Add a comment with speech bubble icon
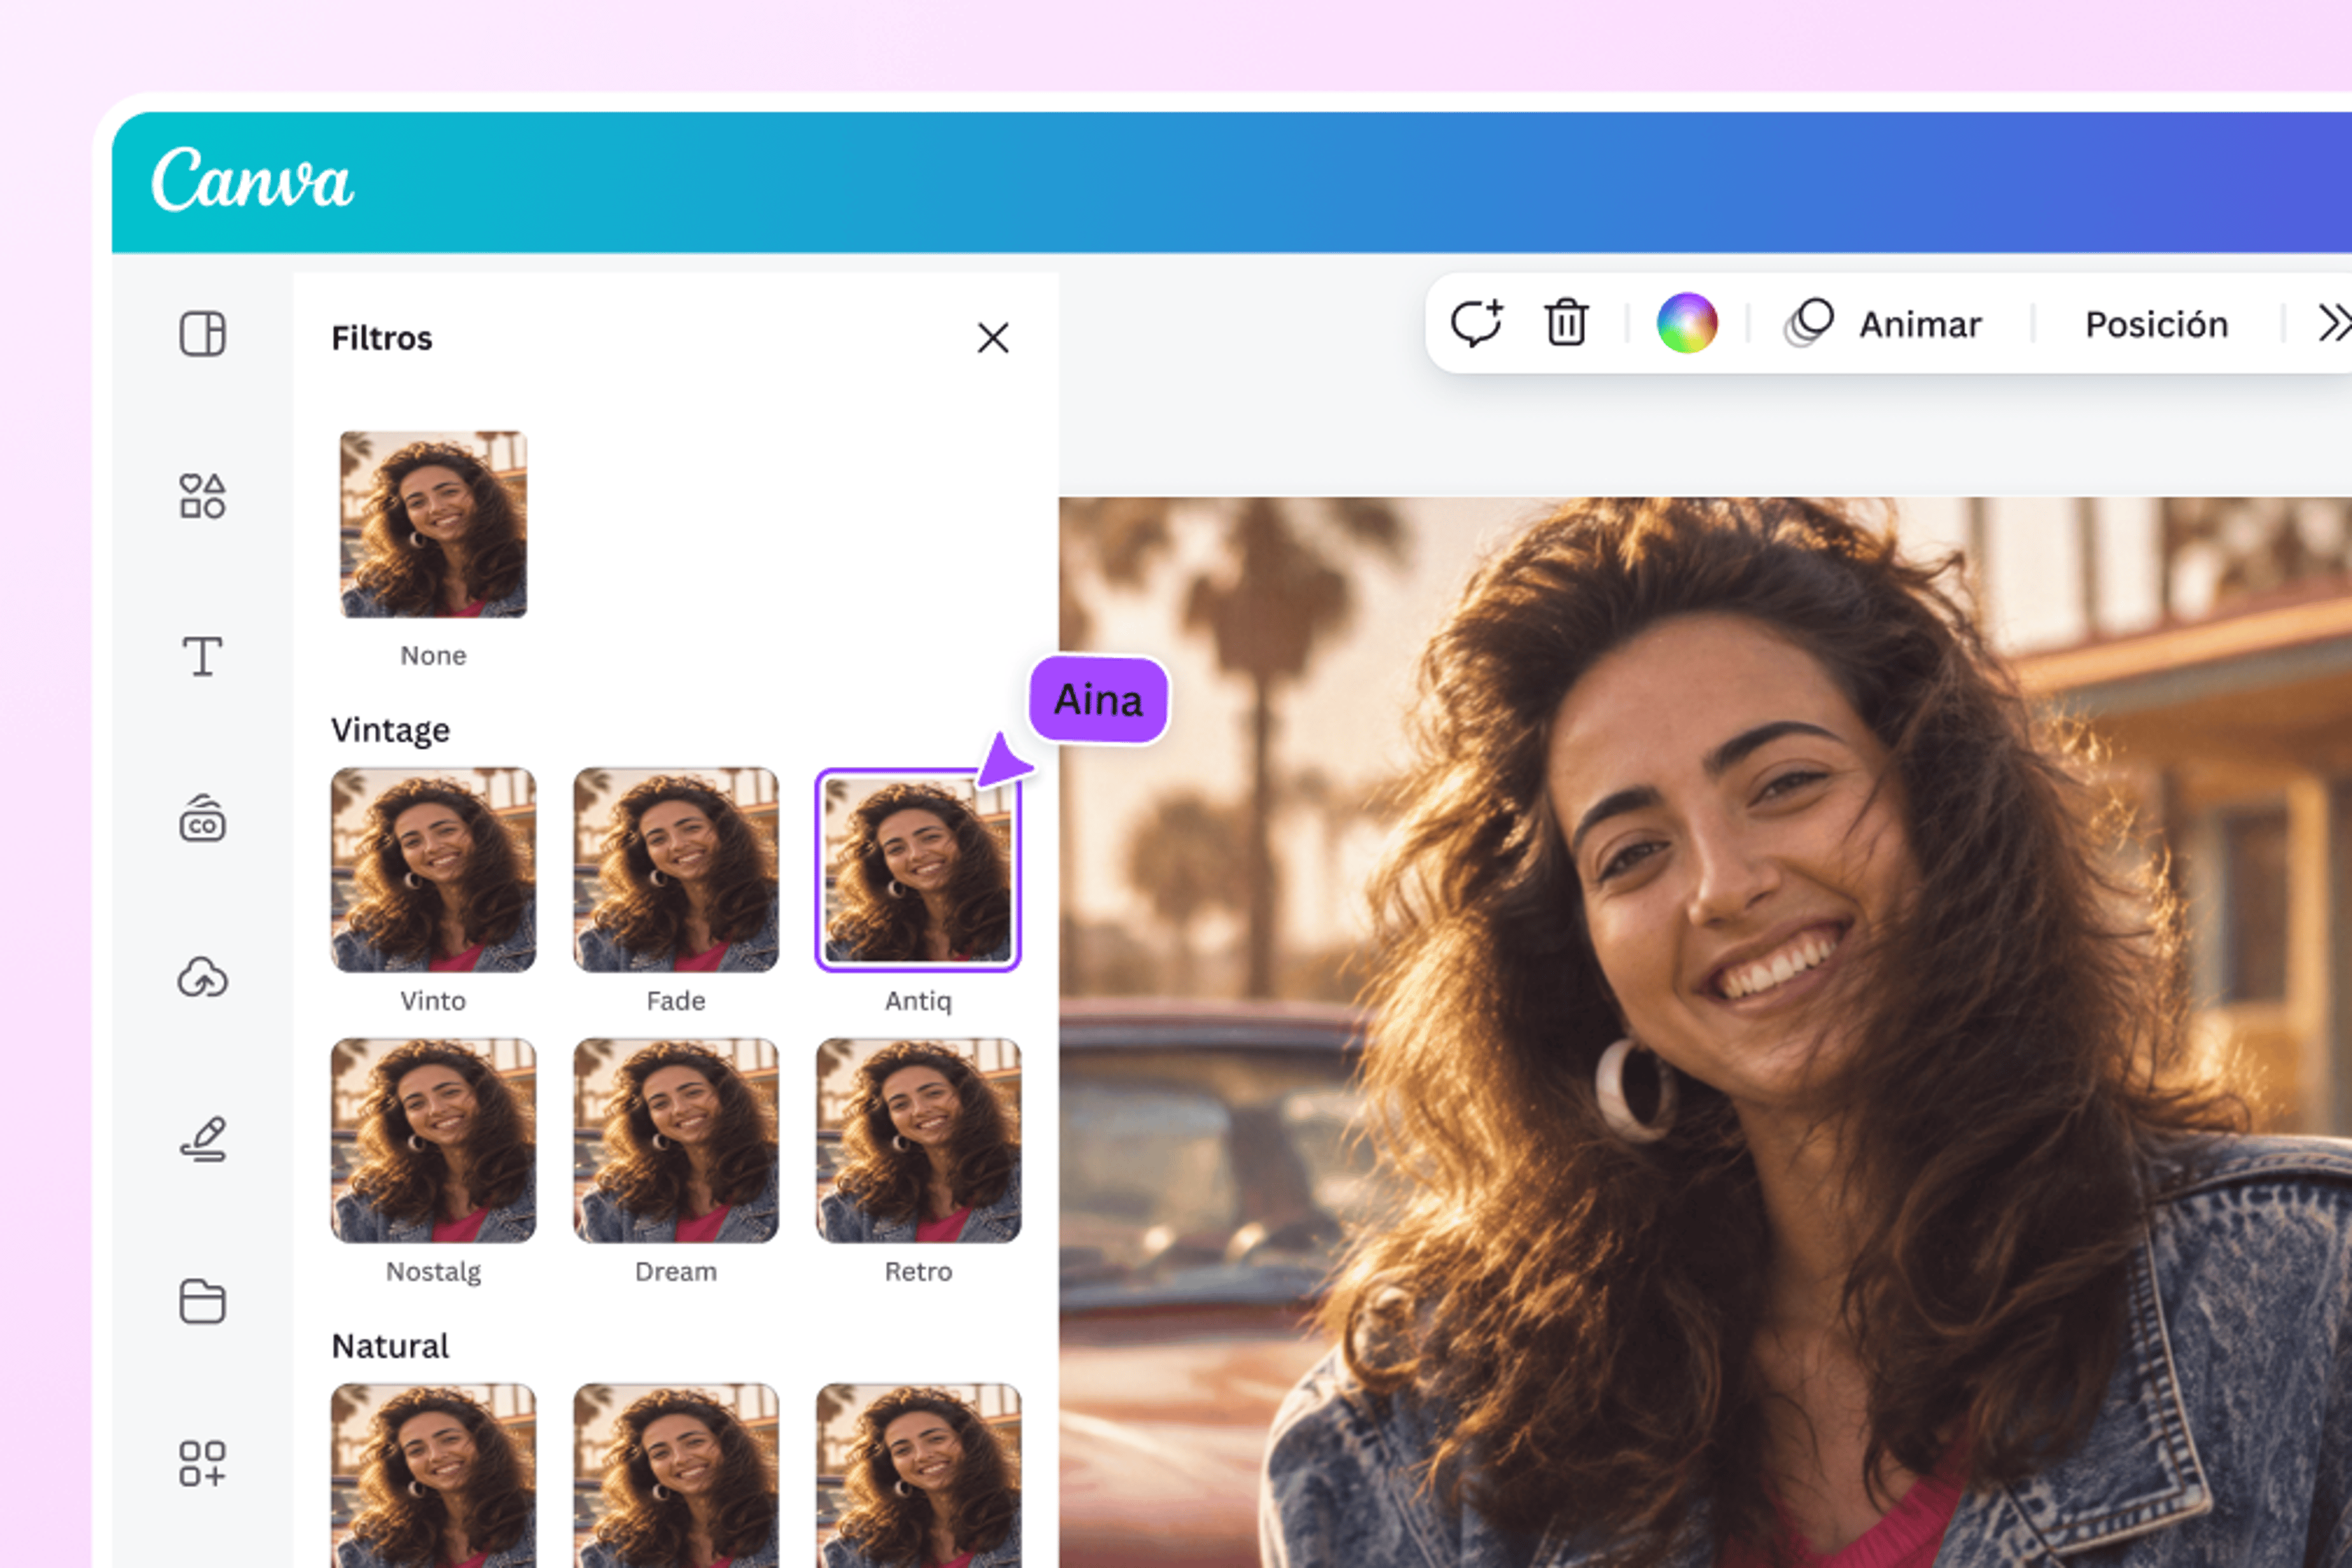 coord(1477,323)
